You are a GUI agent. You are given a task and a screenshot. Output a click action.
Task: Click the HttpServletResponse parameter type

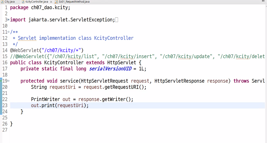(x=179, y=81)
